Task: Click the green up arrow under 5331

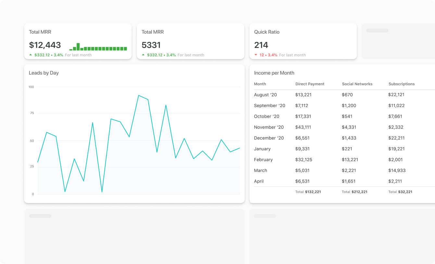Action: 143,55
